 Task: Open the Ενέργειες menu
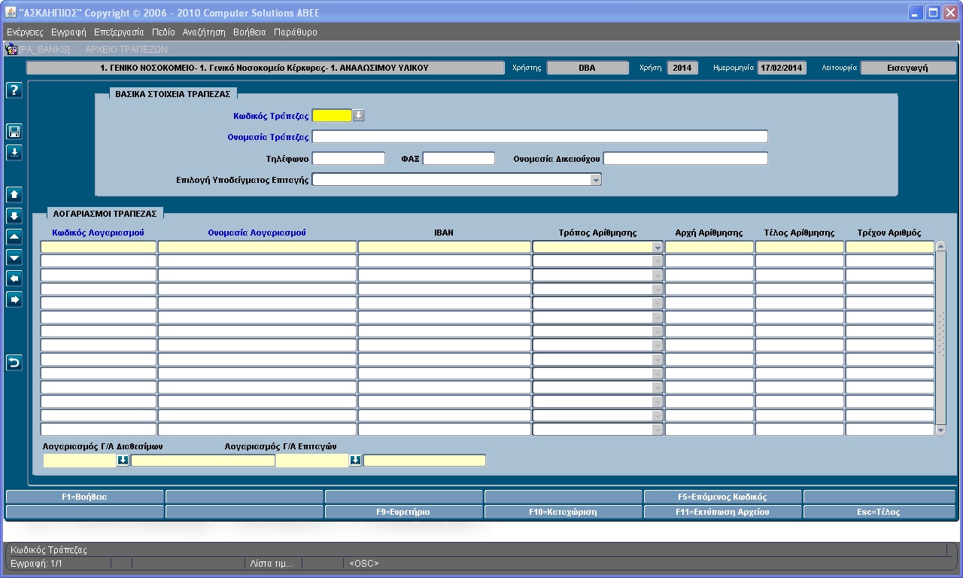click(25, 32)
